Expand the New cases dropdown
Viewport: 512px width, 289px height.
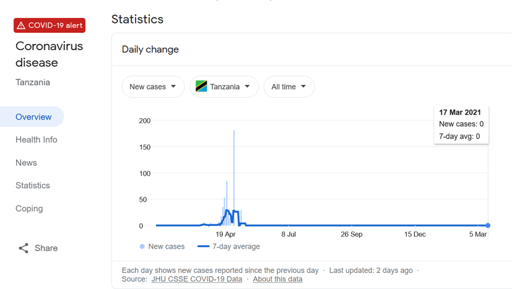pos(153,87)
